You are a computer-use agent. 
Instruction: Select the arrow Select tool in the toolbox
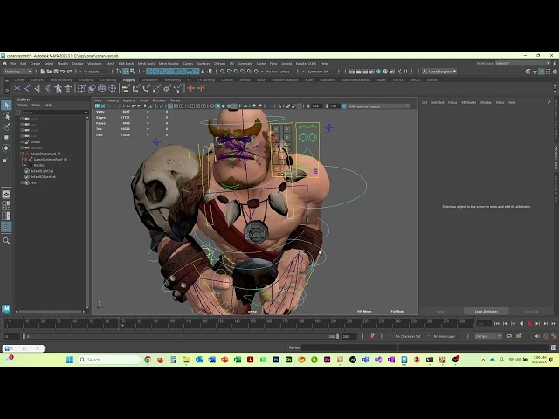[6, 105]
